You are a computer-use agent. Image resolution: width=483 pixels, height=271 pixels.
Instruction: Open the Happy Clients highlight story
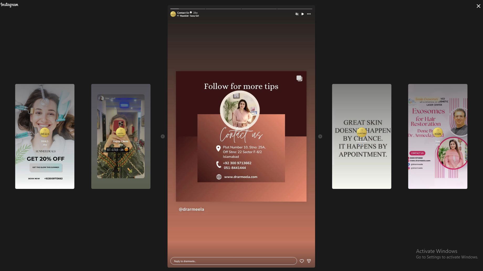point(121,136)
